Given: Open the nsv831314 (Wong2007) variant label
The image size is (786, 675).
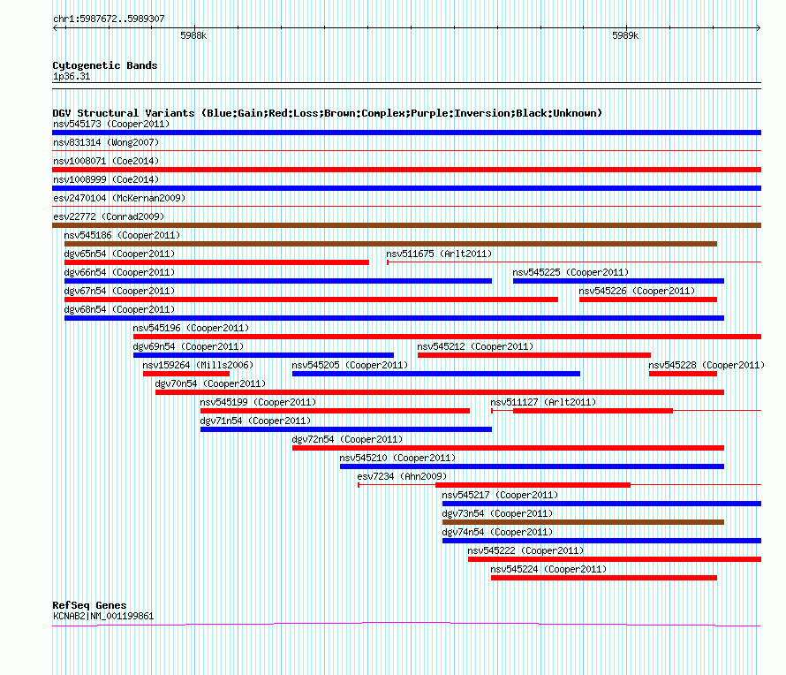Looking at the screenshot, I should click(x=106, y=142).
